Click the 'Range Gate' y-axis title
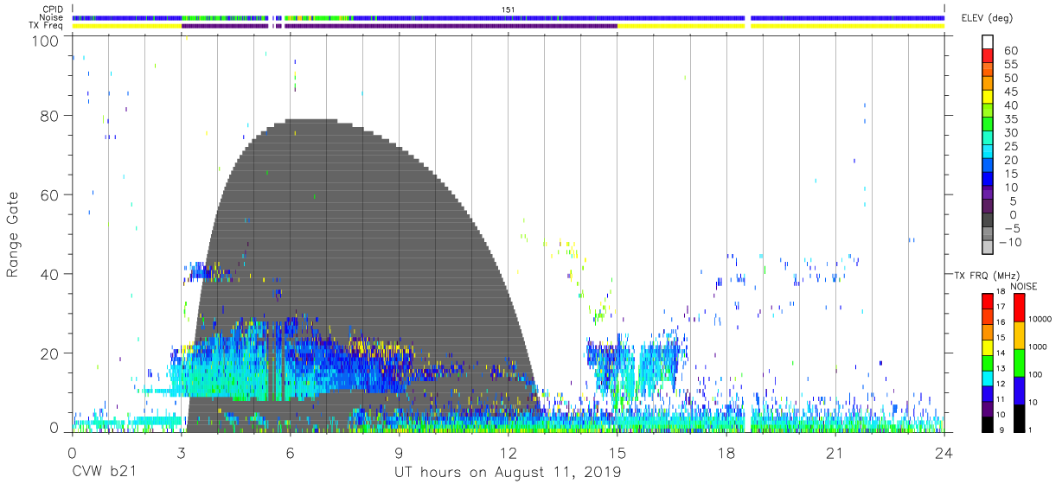This screenshot has height=490, width=1062. [x=13, y=233]
